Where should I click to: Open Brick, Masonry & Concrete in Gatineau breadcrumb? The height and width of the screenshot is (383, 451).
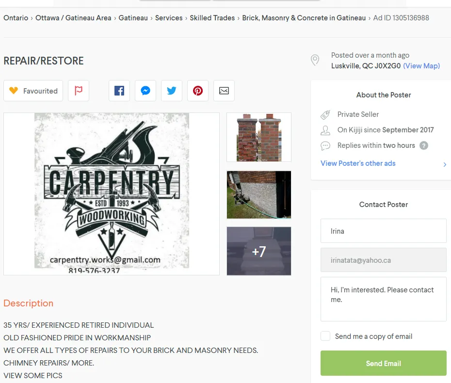click(x=304, y=18)
